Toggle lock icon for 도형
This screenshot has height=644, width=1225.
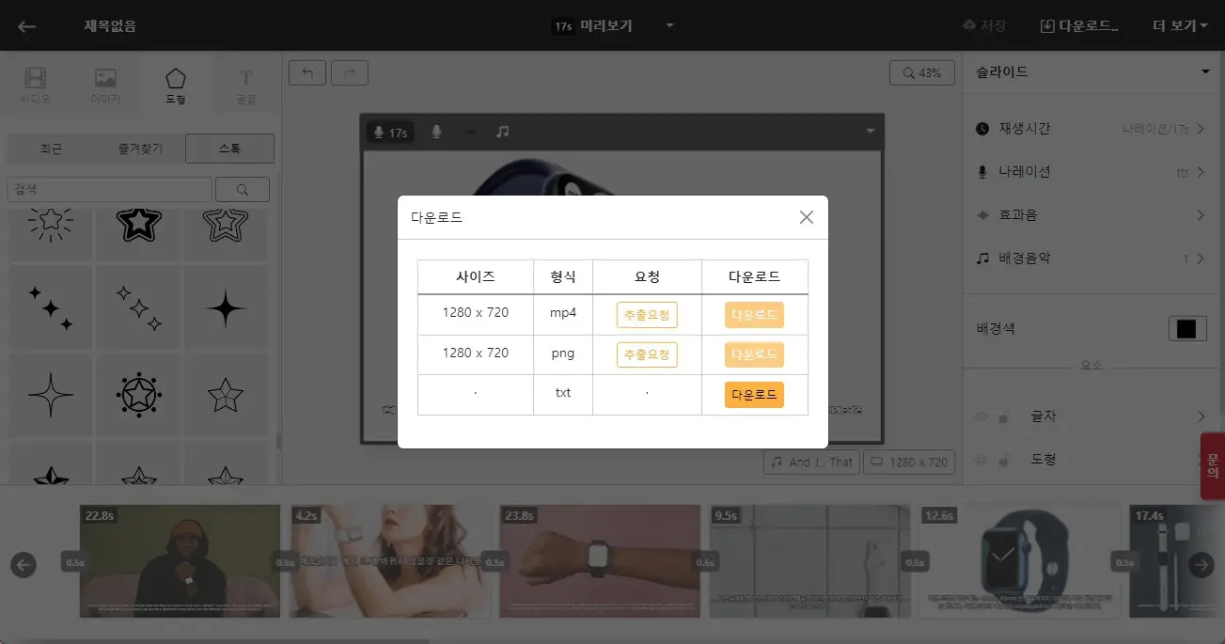pos(1005,460)
